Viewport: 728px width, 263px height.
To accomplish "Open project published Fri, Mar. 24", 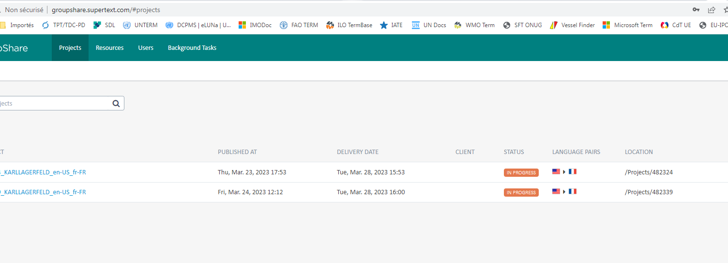I will pos(43,192).
